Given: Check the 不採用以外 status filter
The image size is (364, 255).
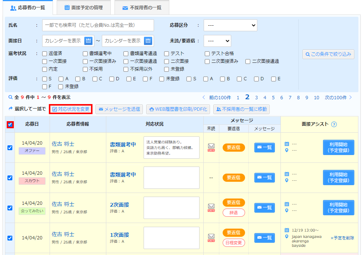Looking at the screenshot, I should pos(126,69).
